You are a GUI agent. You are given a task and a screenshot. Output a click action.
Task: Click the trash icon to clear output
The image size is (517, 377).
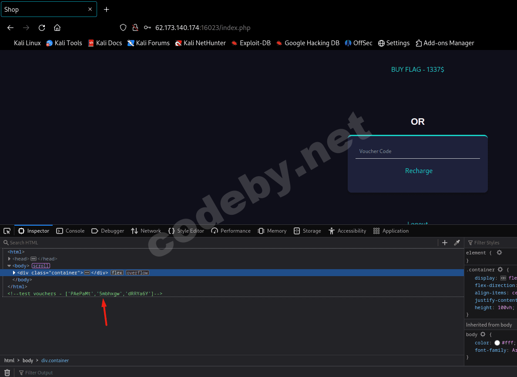coord(7,373)
